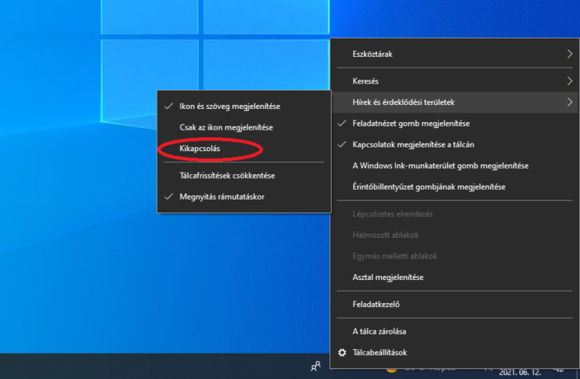Click the Eszköztárak menu label
The width and height of the screenshot is (580, 379).
[373, 54]
